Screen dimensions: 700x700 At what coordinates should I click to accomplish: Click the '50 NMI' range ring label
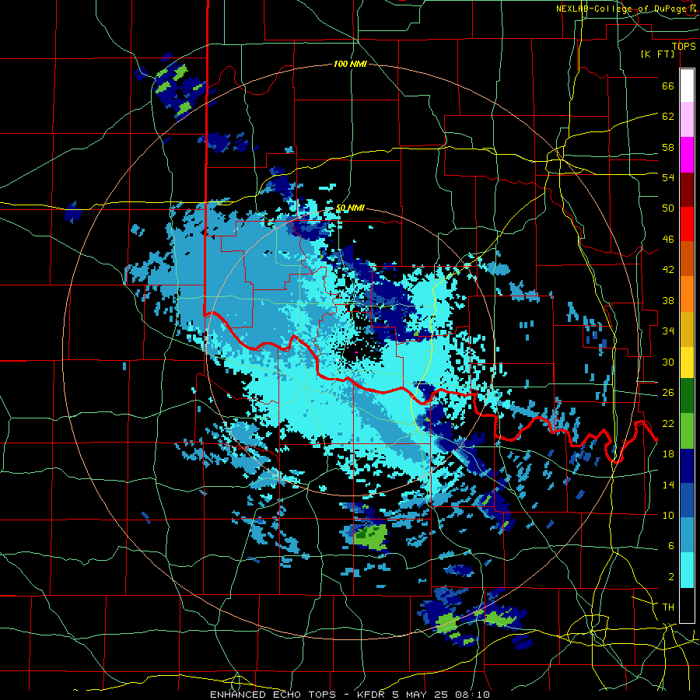tap(350, 208)
